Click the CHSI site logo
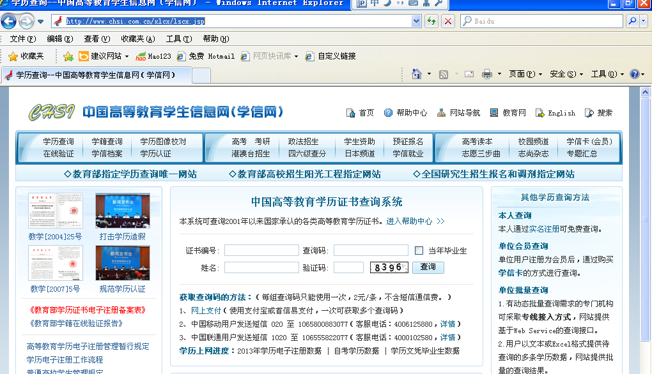This screenshot has height=374, width=652. coord(52,112)
